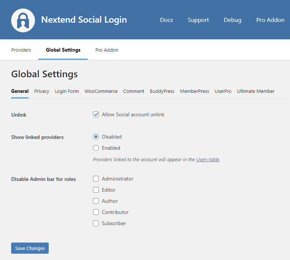Tick the Subscriber role checkbox
The height and width of the screenshot is (260, 290).
(96, 224)
